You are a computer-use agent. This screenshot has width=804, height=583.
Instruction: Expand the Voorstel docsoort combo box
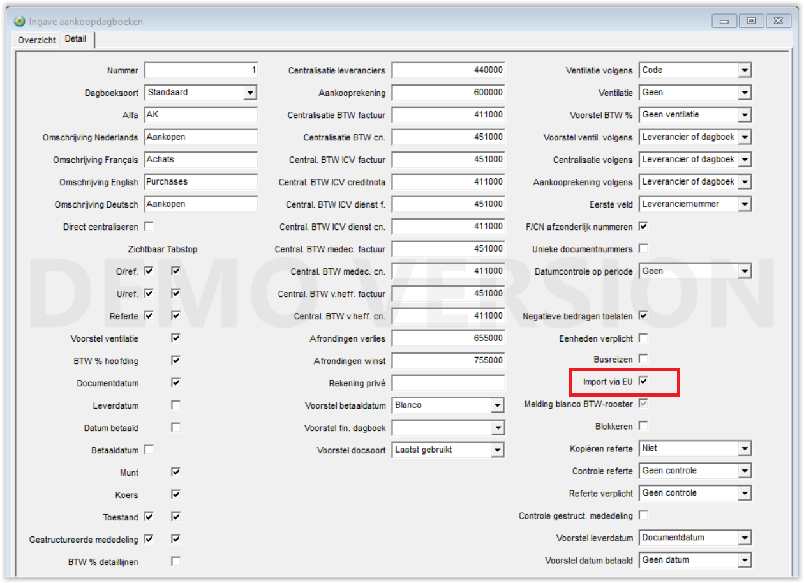click(497, 450)
